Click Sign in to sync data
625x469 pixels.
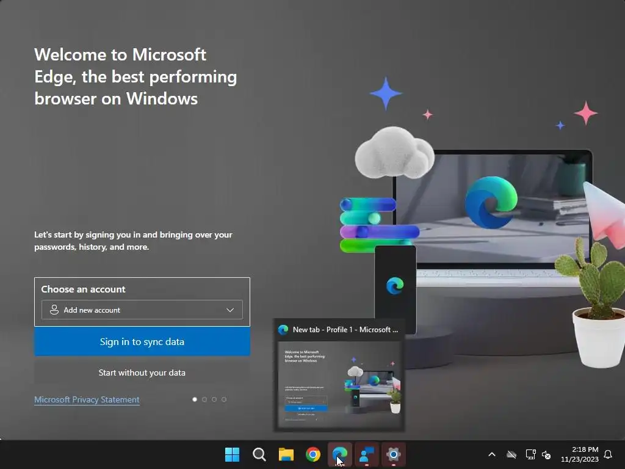(x=142, y=342)
